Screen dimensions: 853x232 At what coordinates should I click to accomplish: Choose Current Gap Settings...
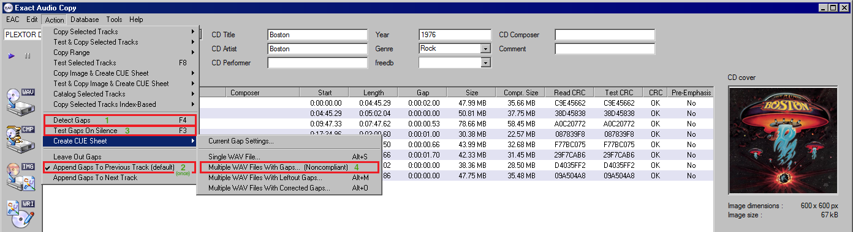pos(289,141)
